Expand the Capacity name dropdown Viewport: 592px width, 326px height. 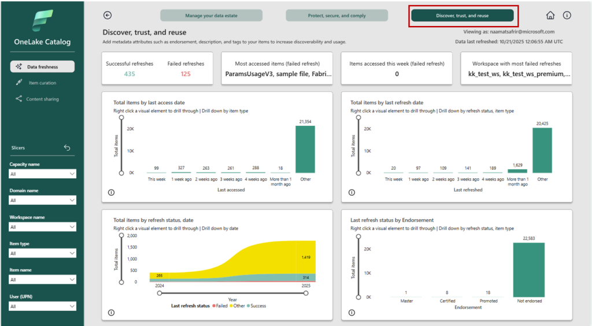click(42, 174)
